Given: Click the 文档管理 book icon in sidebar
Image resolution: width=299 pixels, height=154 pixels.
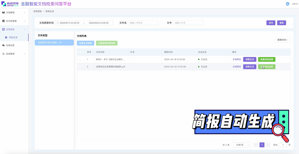Looking at the screenshot, I should [x=4, y=12].
